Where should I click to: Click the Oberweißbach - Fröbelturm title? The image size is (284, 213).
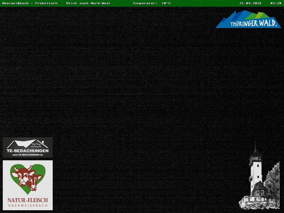pos(30,3)
